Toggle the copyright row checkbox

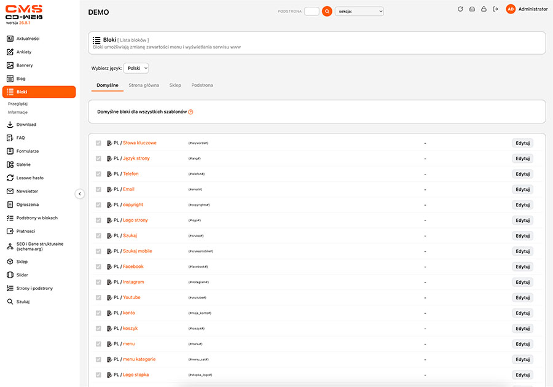click(98, 205)
